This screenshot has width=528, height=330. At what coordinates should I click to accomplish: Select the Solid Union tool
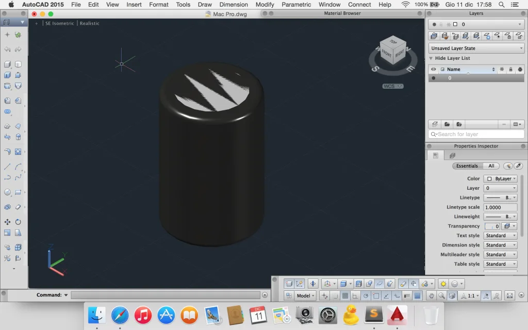[7, 111]
